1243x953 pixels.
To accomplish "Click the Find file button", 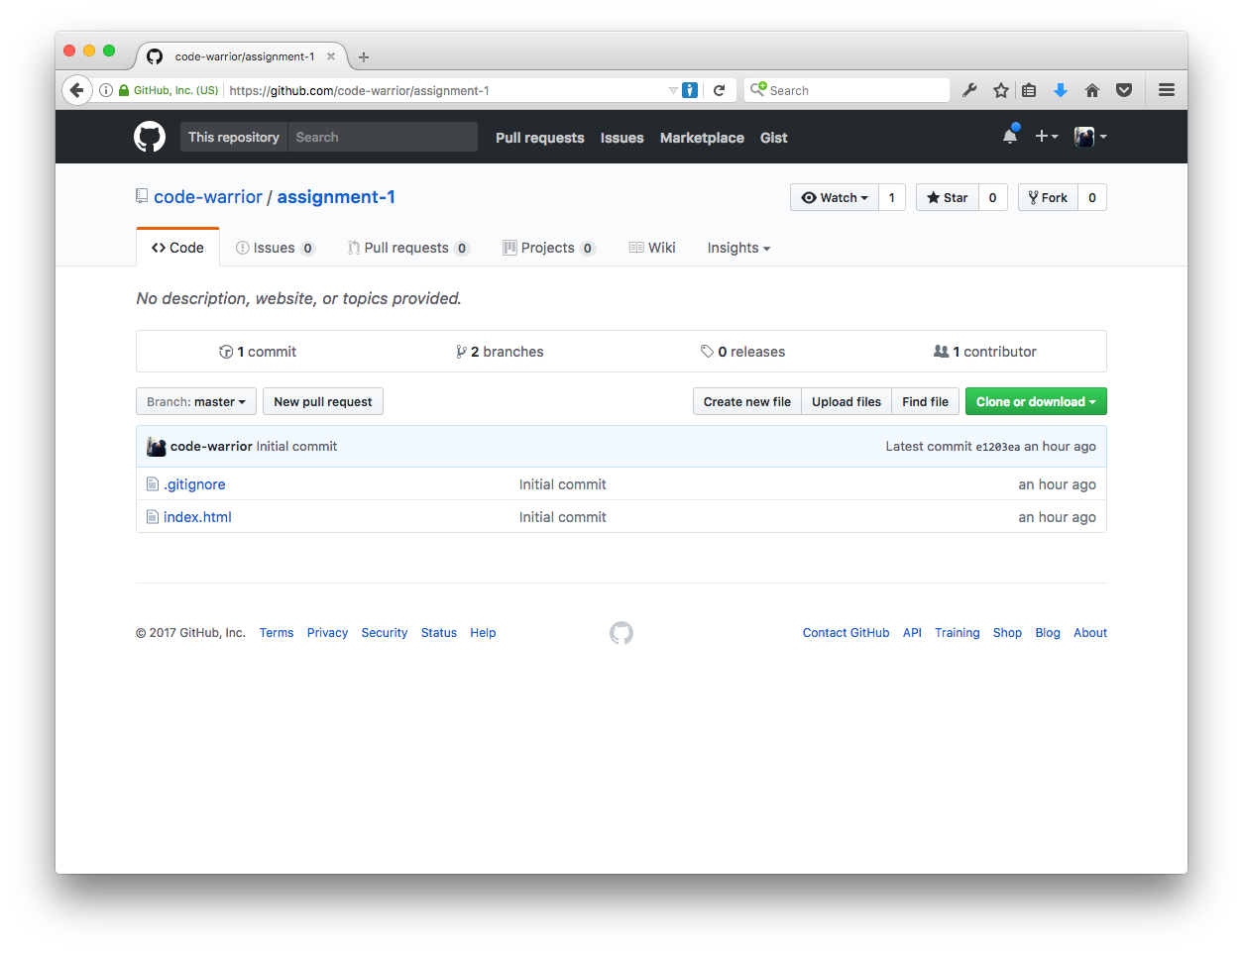I will (926, 402).
